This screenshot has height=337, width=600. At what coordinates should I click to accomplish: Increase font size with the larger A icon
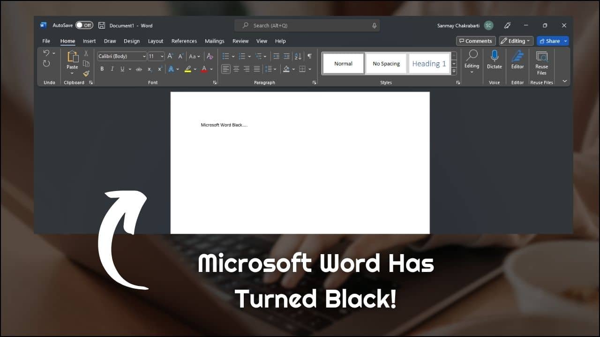(170, 56)
